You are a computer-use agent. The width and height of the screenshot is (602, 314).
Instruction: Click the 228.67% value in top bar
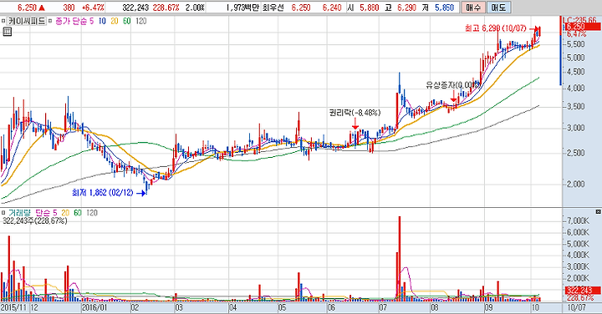[166, 8]
